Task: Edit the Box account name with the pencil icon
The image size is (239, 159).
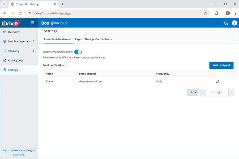Action: click(66, 23)
